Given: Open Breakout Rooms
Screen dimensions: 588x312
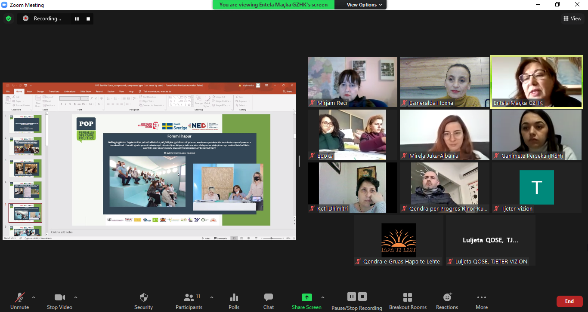Looking at the screenshot, I should tap(408, 297).
